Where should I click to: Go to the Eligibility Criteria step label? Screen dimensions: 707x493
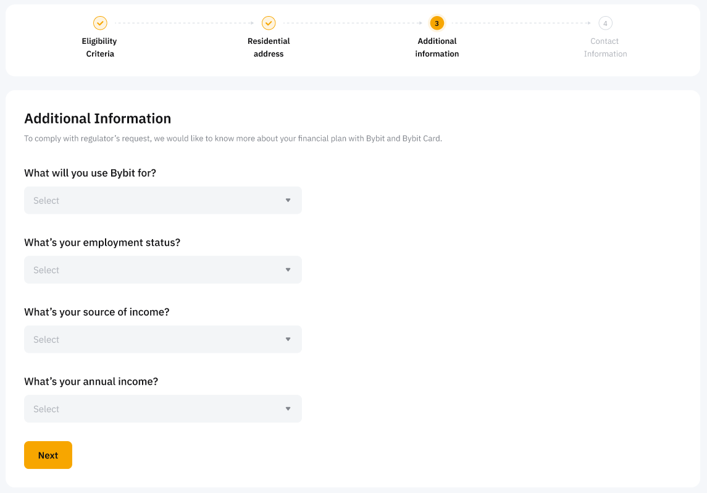click(99, 48)
